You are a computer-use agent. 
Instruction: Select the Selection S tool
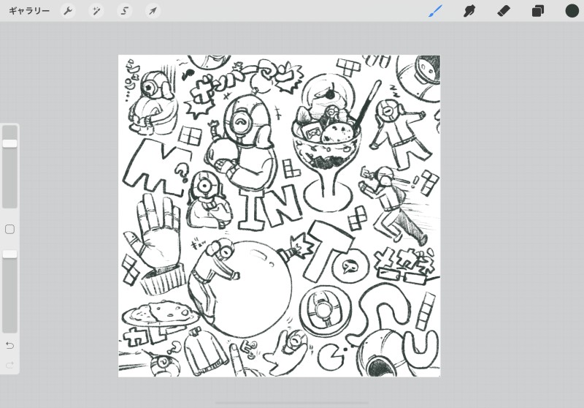click(x=124, y=11)
